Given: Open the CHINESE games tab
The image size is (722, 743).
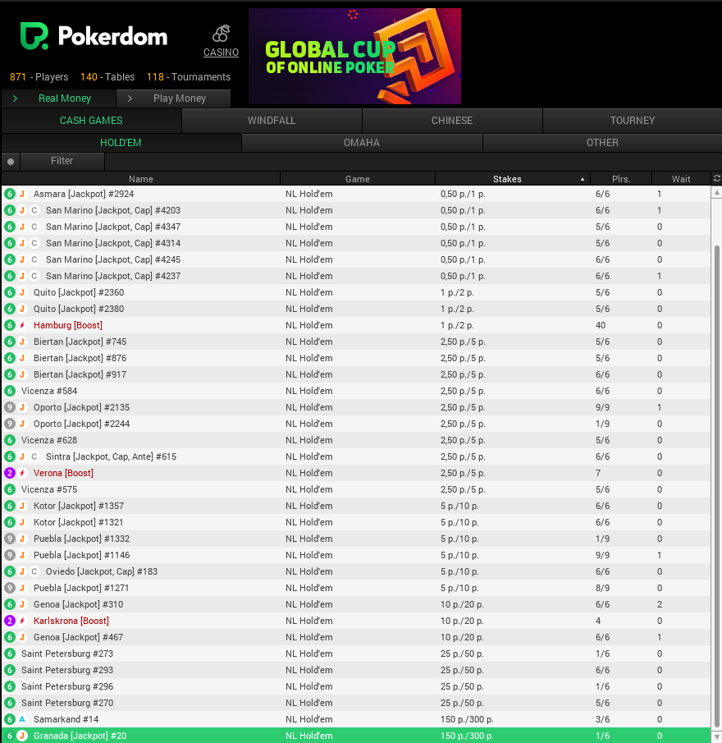Looking at the screenshot, I should 451,120.
